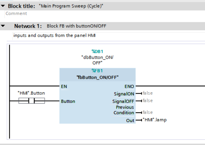
Task: Collapse Network 1 with its arrow
Action: [3, 26]
